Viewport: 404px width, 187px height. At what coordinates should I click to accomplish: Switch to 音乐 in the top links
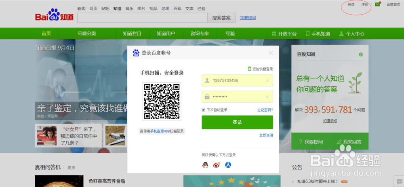coord(129,8)
